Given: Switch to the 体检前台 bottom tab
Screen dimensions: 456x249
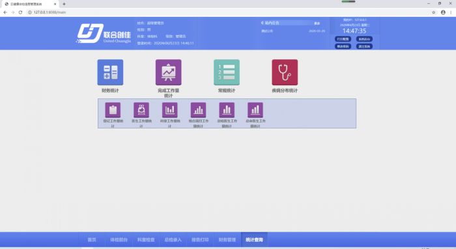Looking at the screenshot, I should pos(119,240).
